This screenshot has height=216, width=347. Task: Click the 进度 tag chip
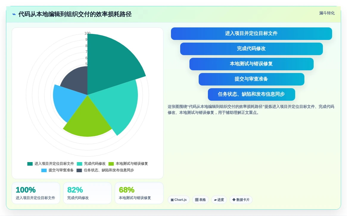pyautogui.click(x=219, y=200)
